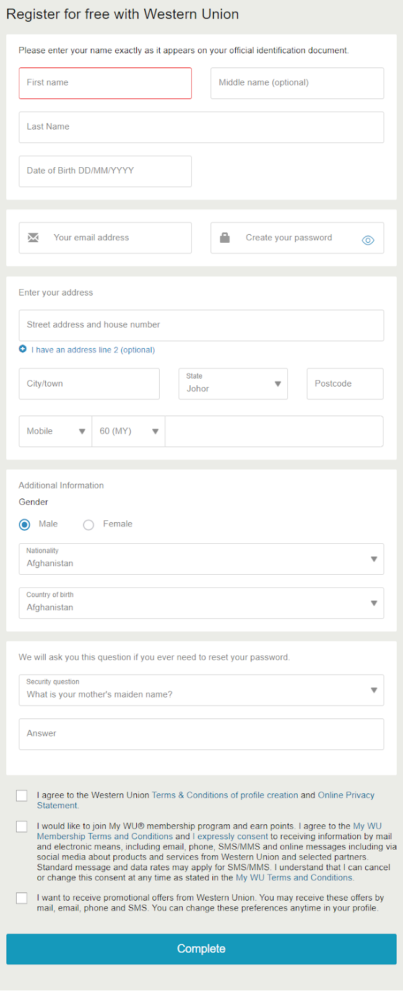Click the envelope icon in email field
The height and width of the screenshot is (991, 403).
tap(33, 238)
